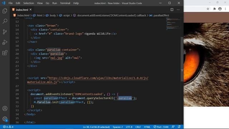
Task: Open the Help menu
Action: click(76, 3)
